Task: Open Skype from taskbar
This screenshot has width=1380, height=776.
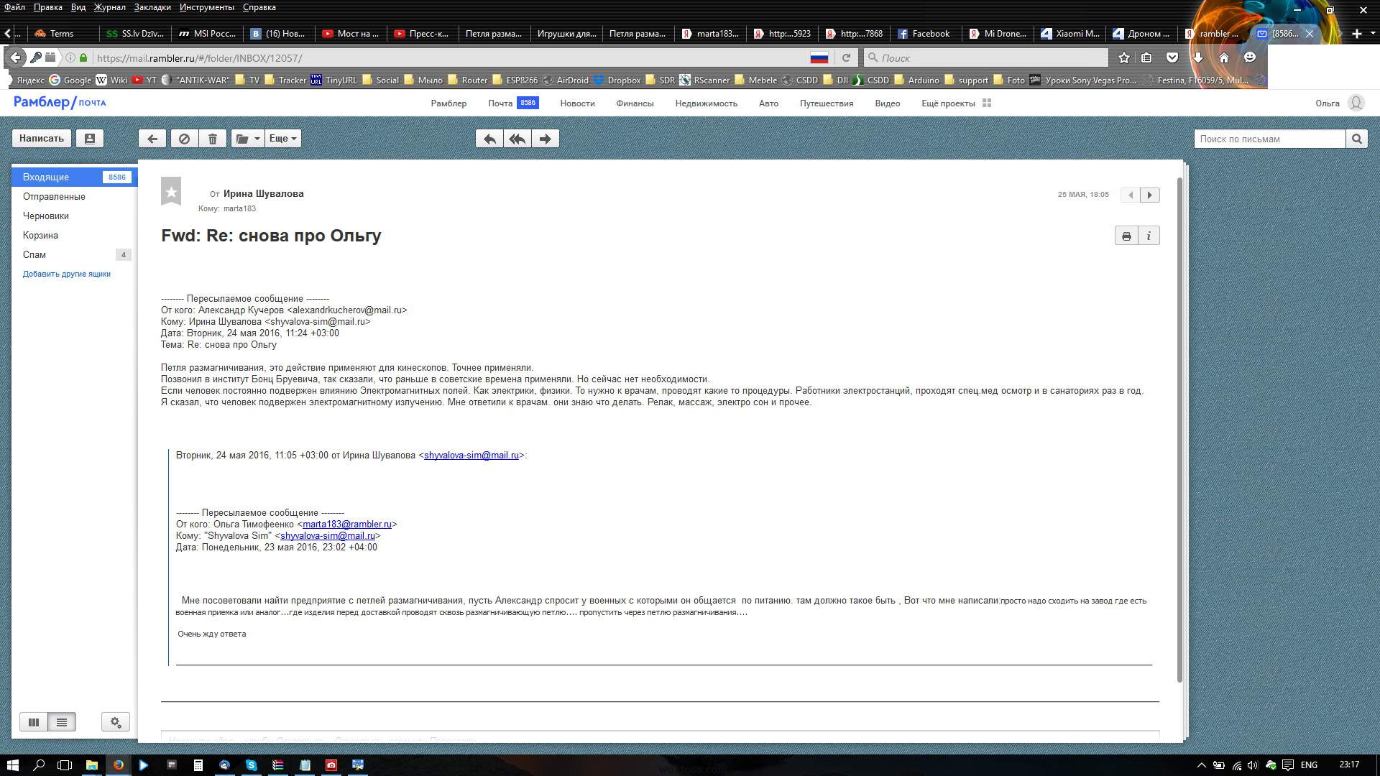Action: (x=252, y=765)
